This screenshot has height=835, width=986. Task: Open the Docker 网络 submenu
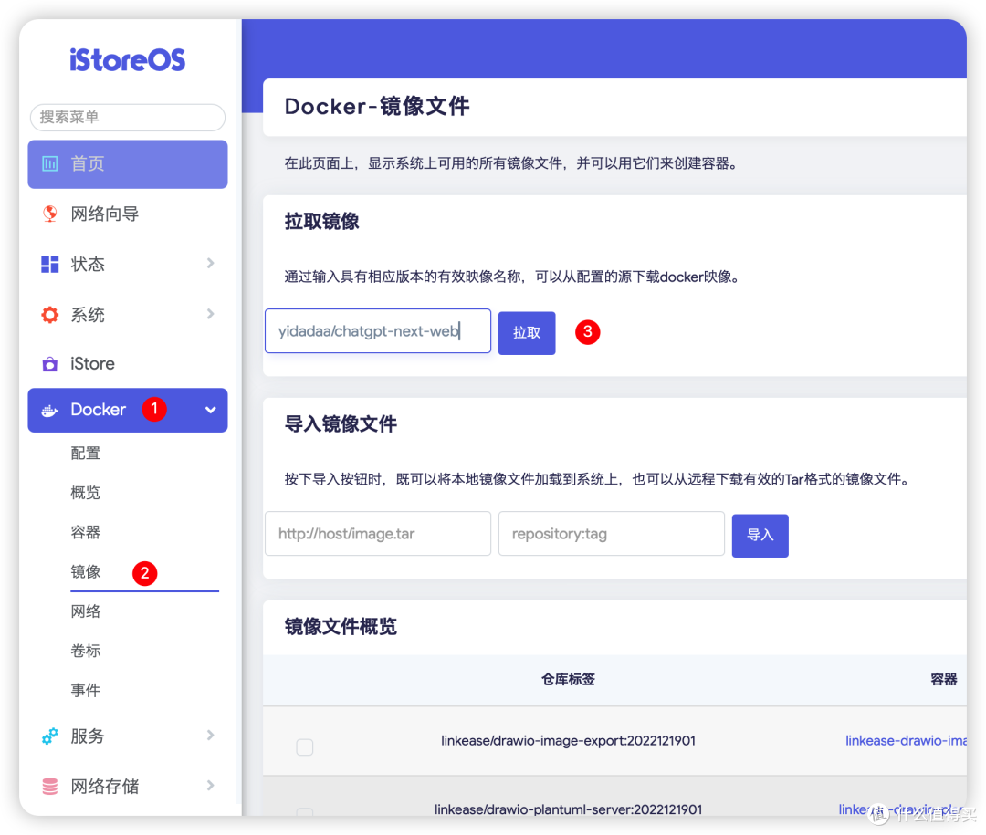point(86,611)
